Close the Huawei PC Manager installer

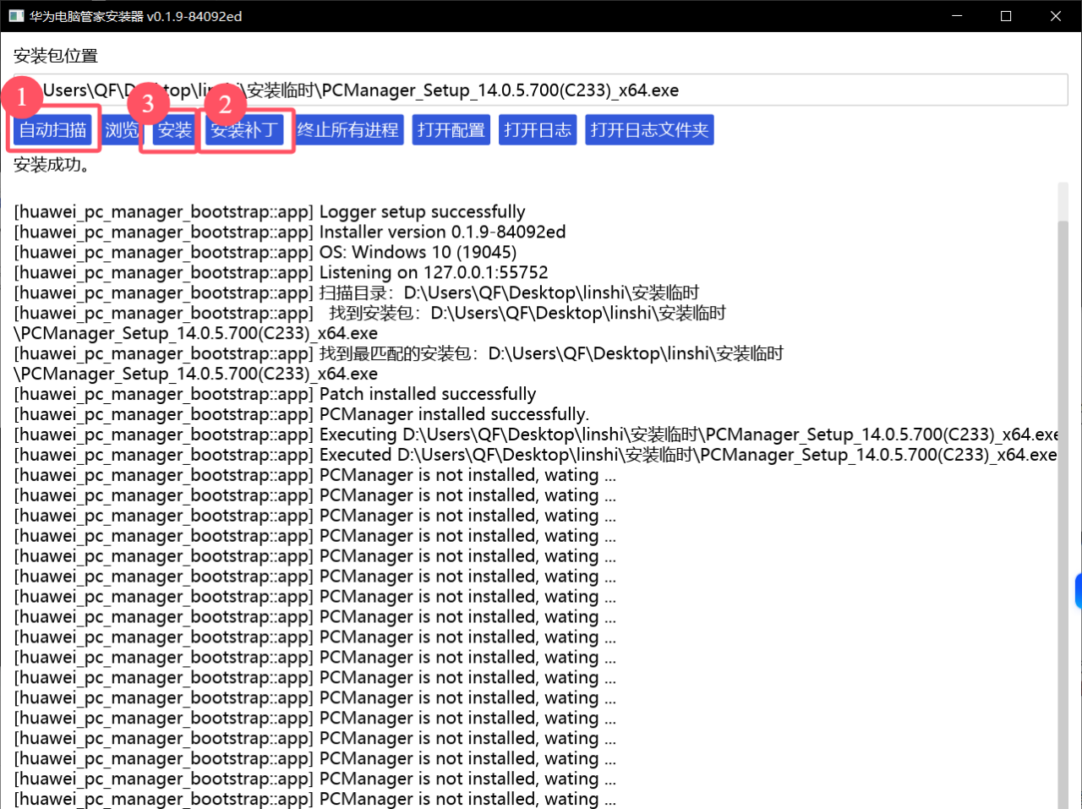click(1056, 16)
